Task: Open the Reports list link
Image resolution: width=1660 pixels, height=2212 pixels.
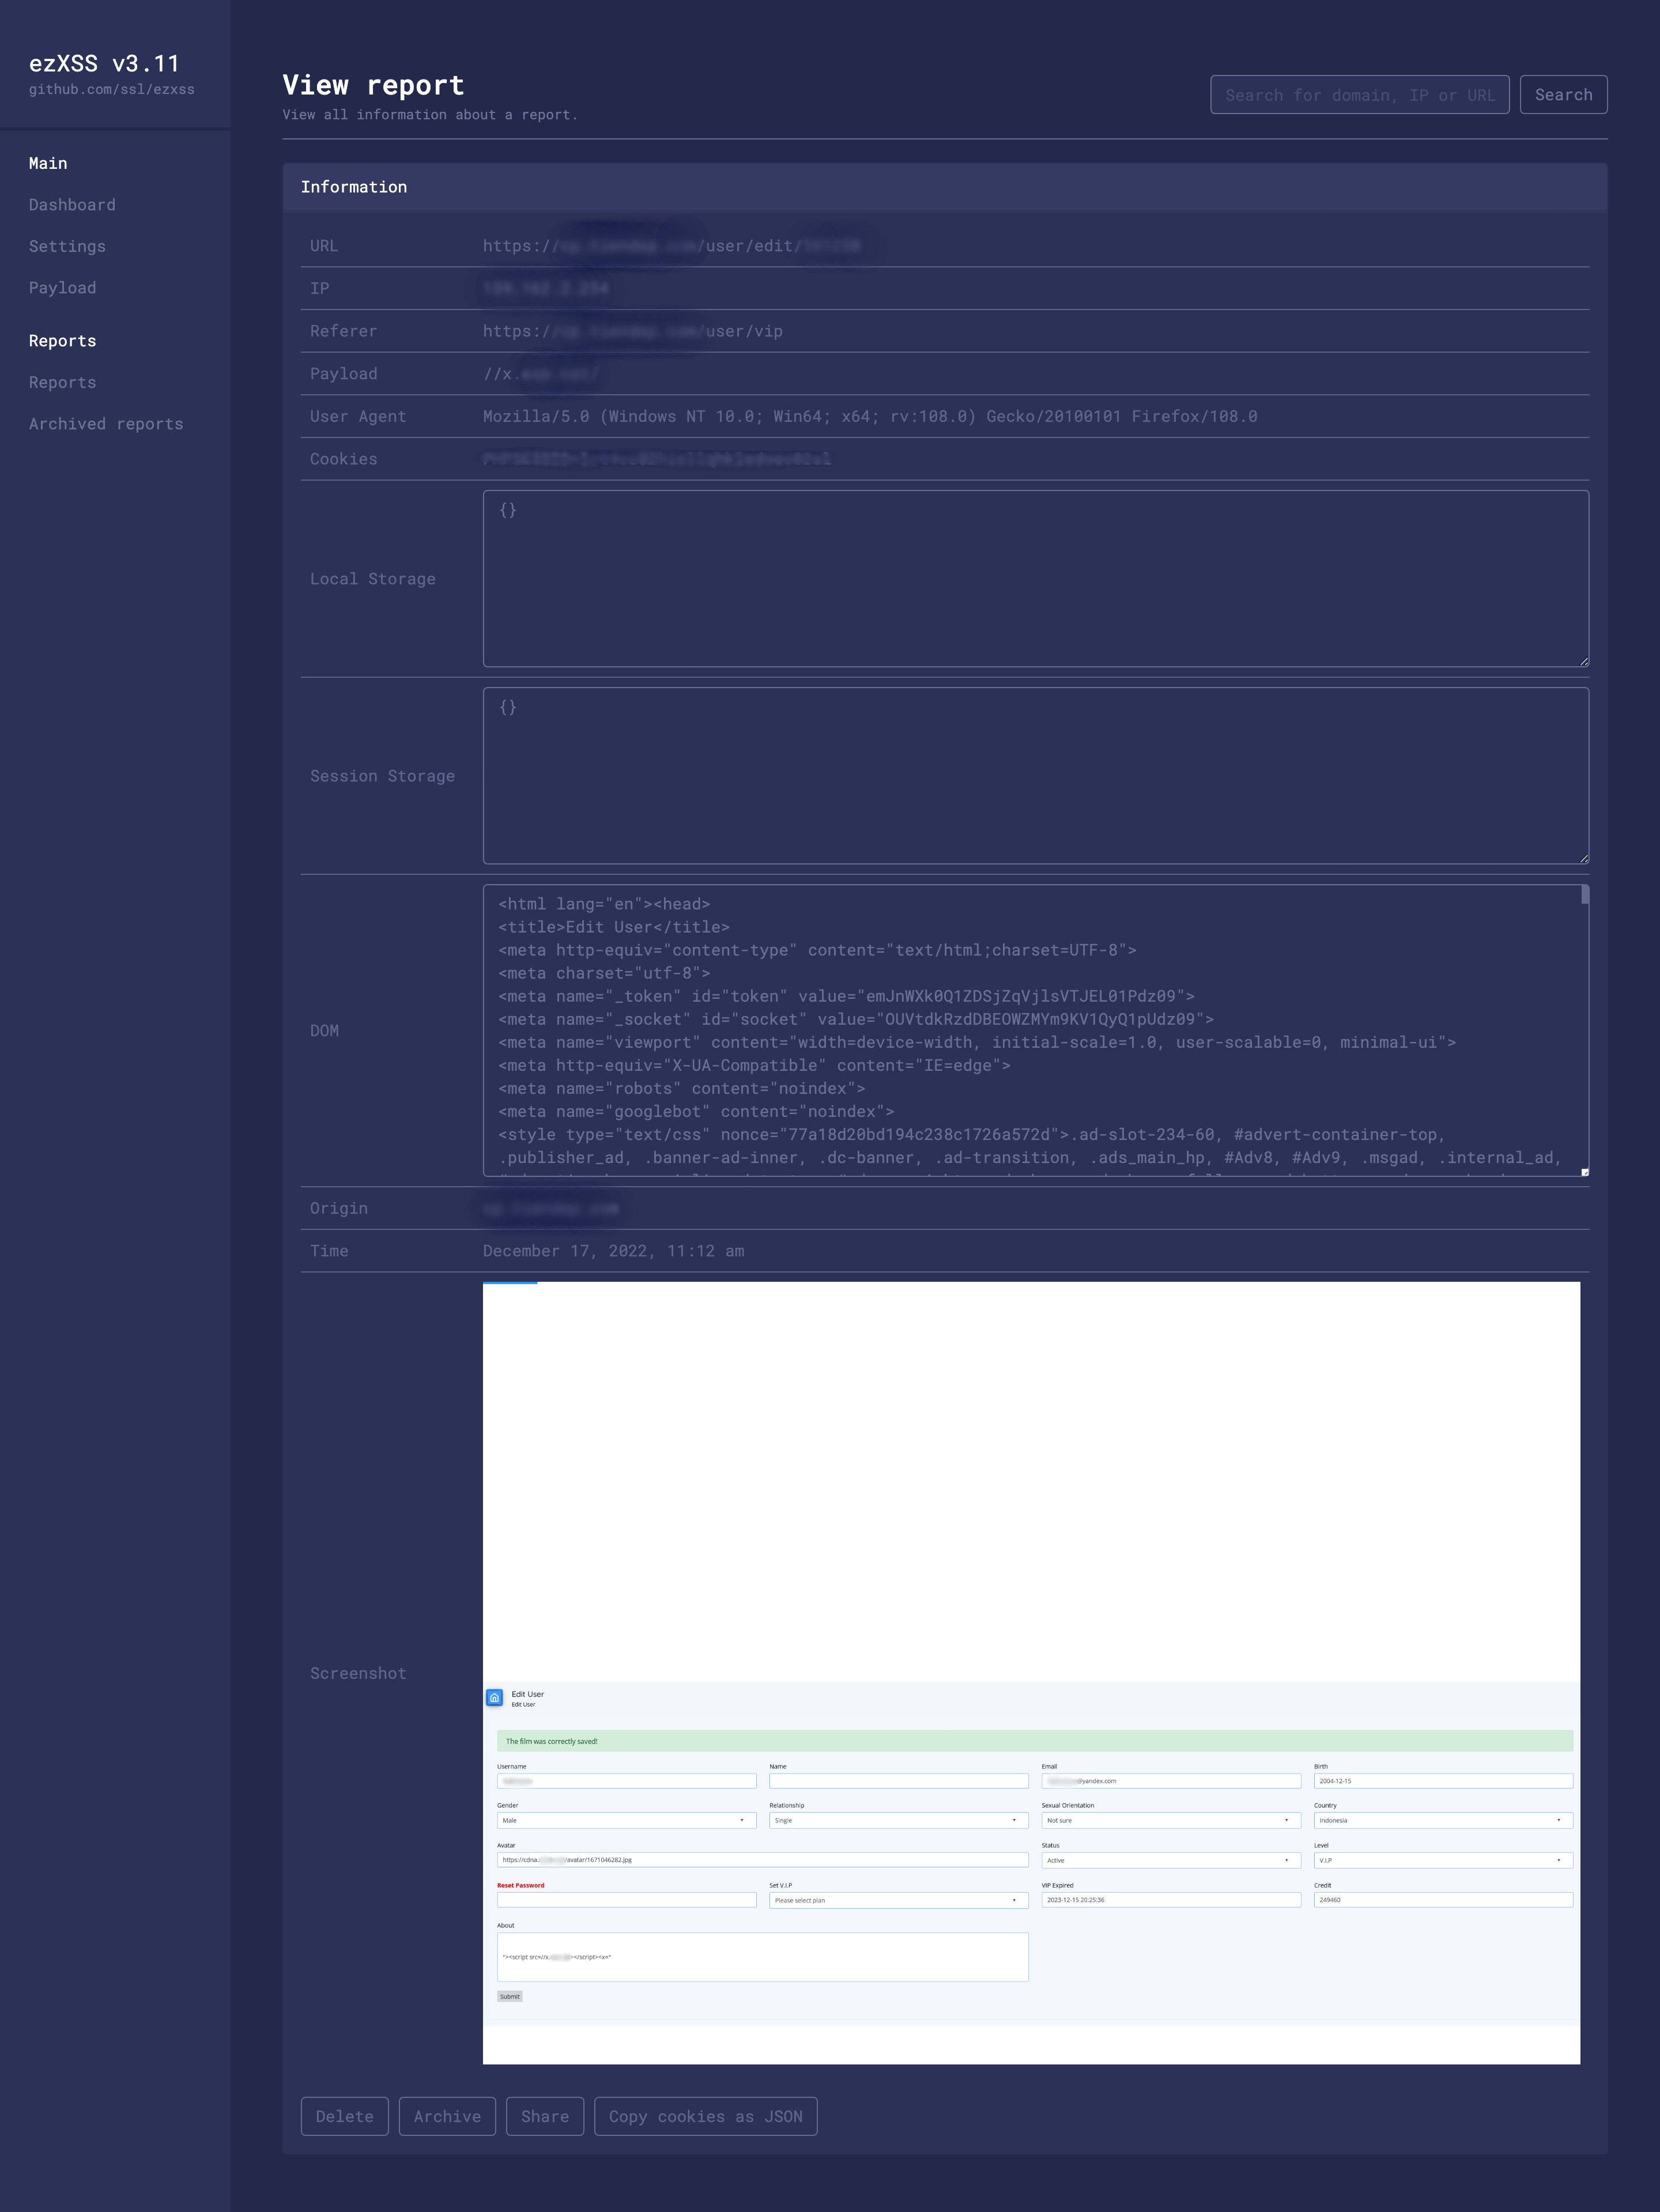Action: coord(62,382)
